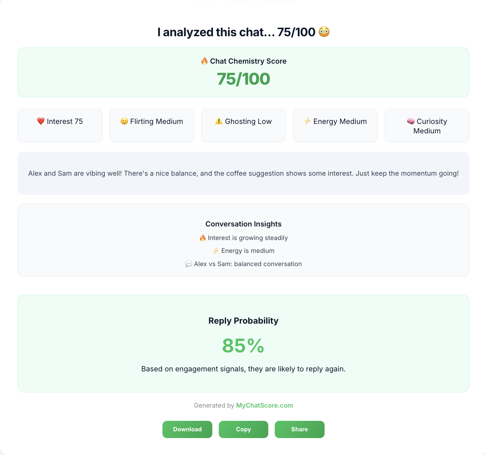Click the Share button
Screen dimensions: 485x455
[299, 429]
